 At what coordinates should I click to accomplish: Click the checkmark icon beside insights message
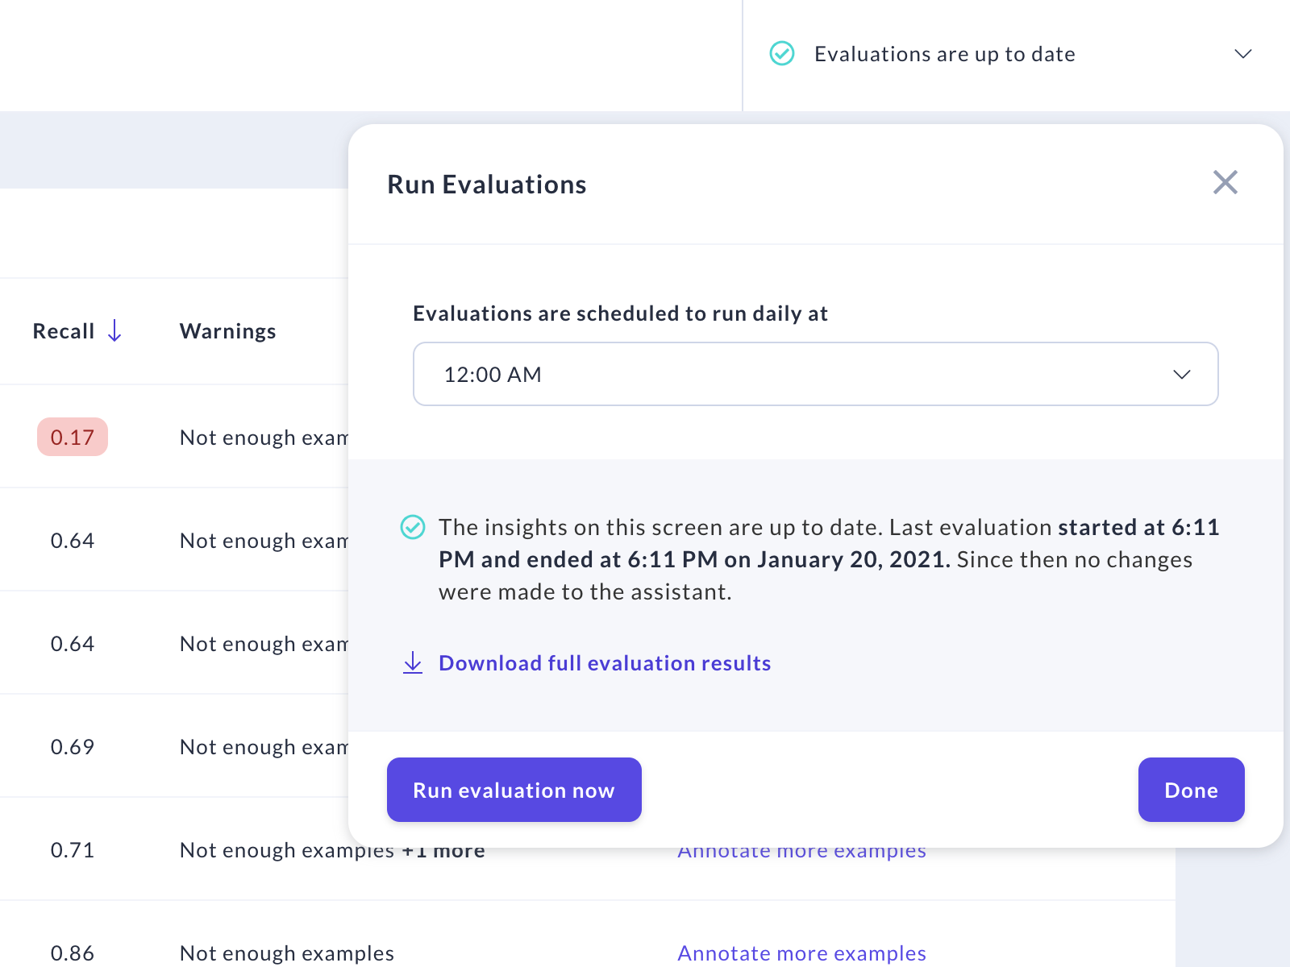[x=413, y=528]
